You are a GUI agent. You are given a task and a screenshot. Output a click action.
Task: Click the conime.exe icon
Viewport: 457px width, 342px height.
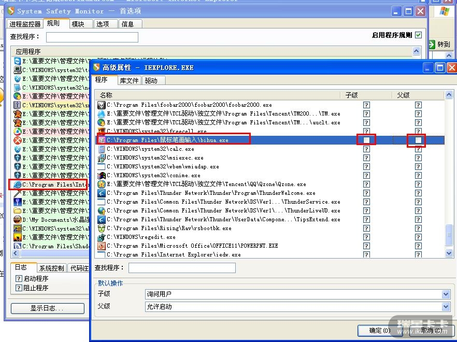(102, 176)
